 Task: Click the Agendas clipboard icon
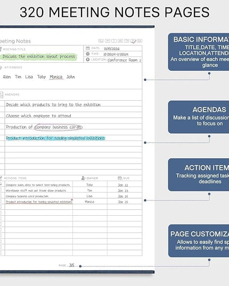pos(2,95)
